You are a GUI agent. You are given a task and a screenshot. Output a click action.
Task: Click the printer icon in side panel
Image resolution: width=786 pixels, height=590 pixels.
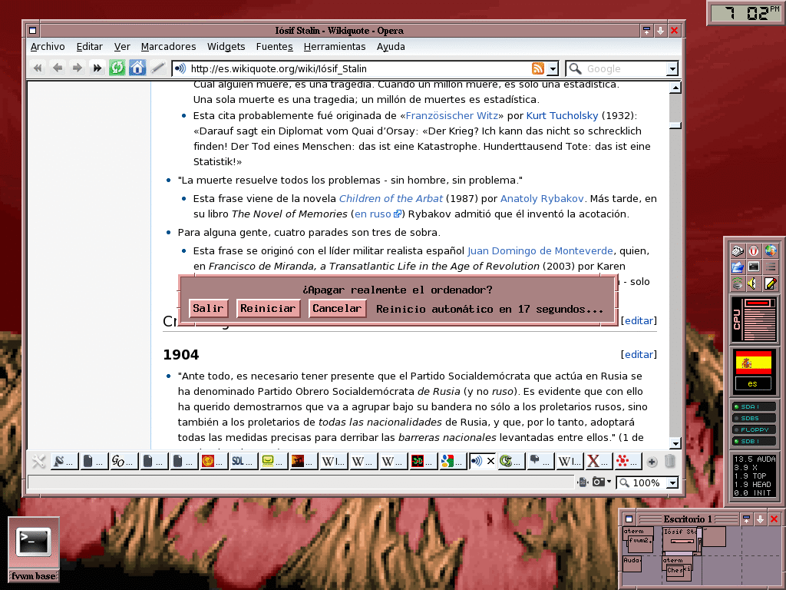pos(738,251)
